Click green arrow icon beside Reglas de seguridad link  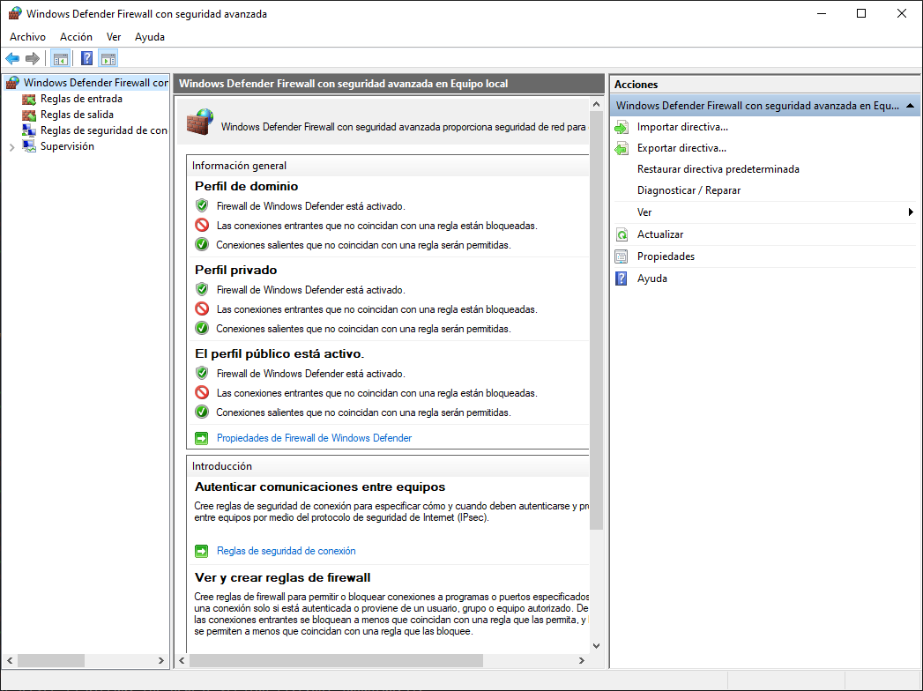pos(201,551)
